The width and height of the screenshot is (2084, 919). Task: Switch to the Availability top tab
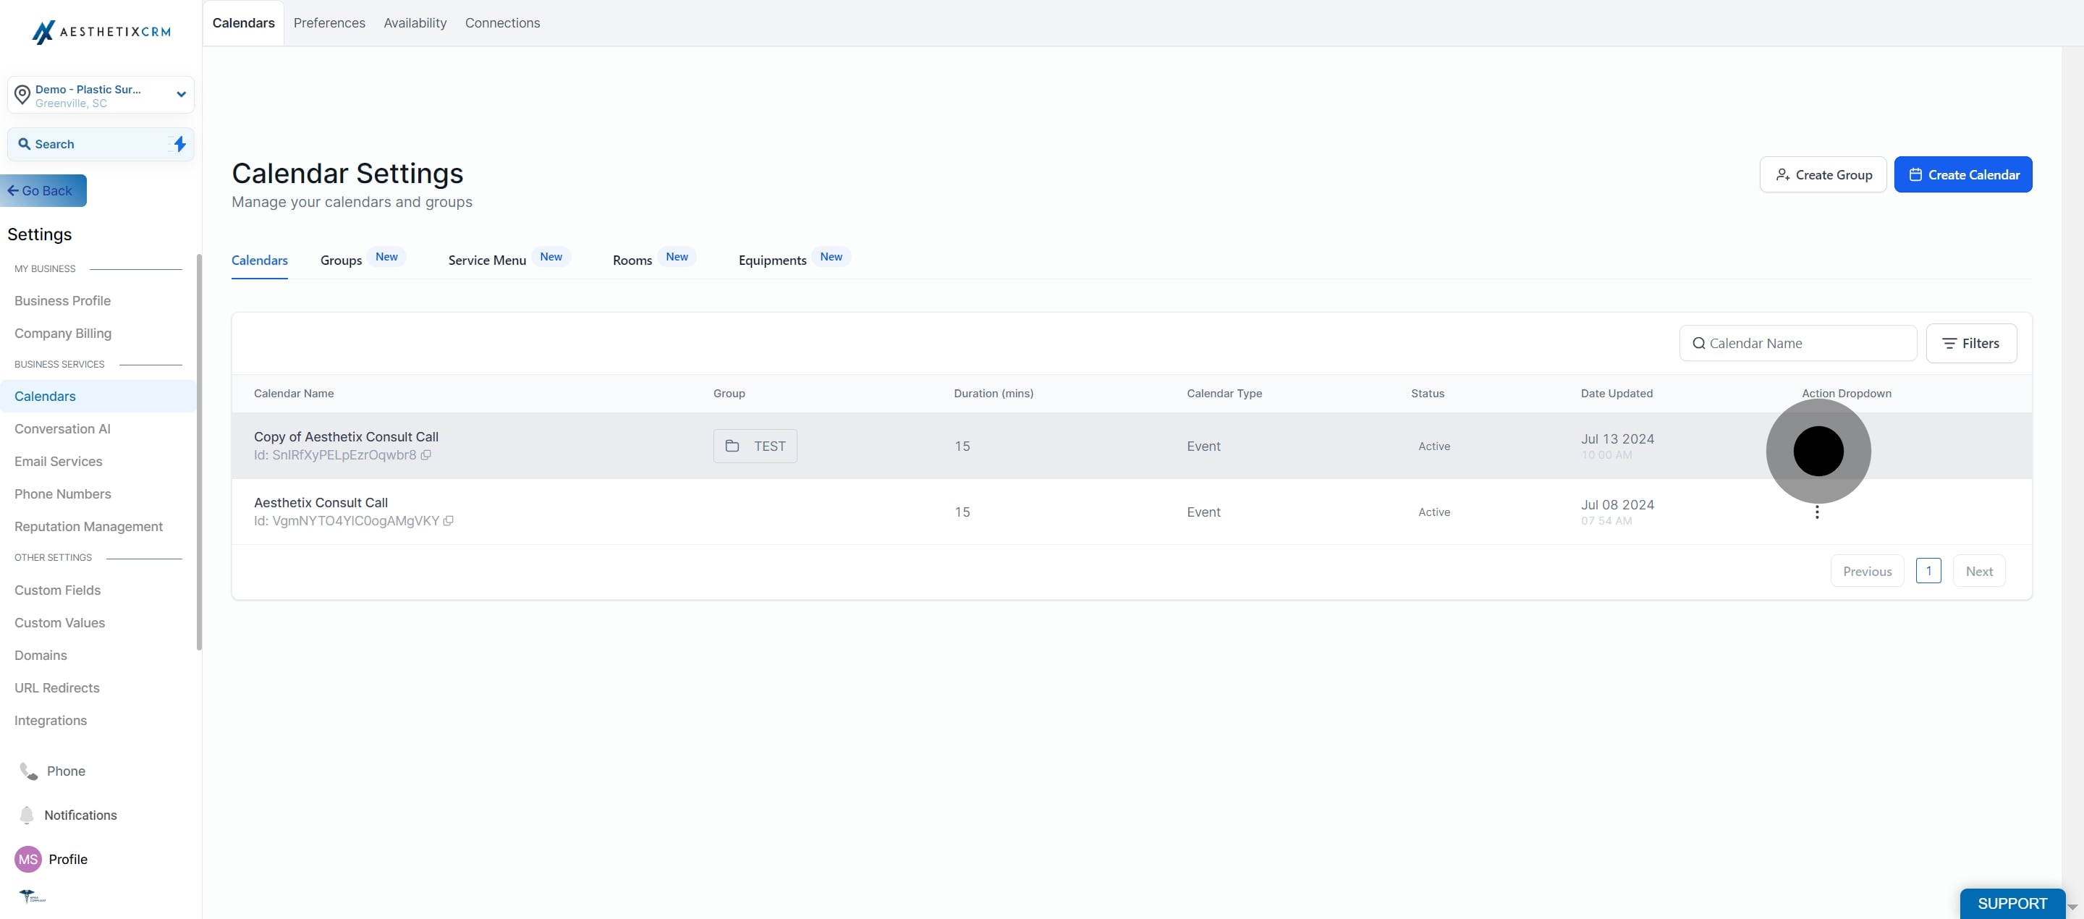[x=415, y=22]
